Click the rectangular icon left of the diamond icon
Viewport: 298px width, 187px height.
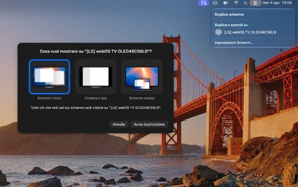pos(215,2)
